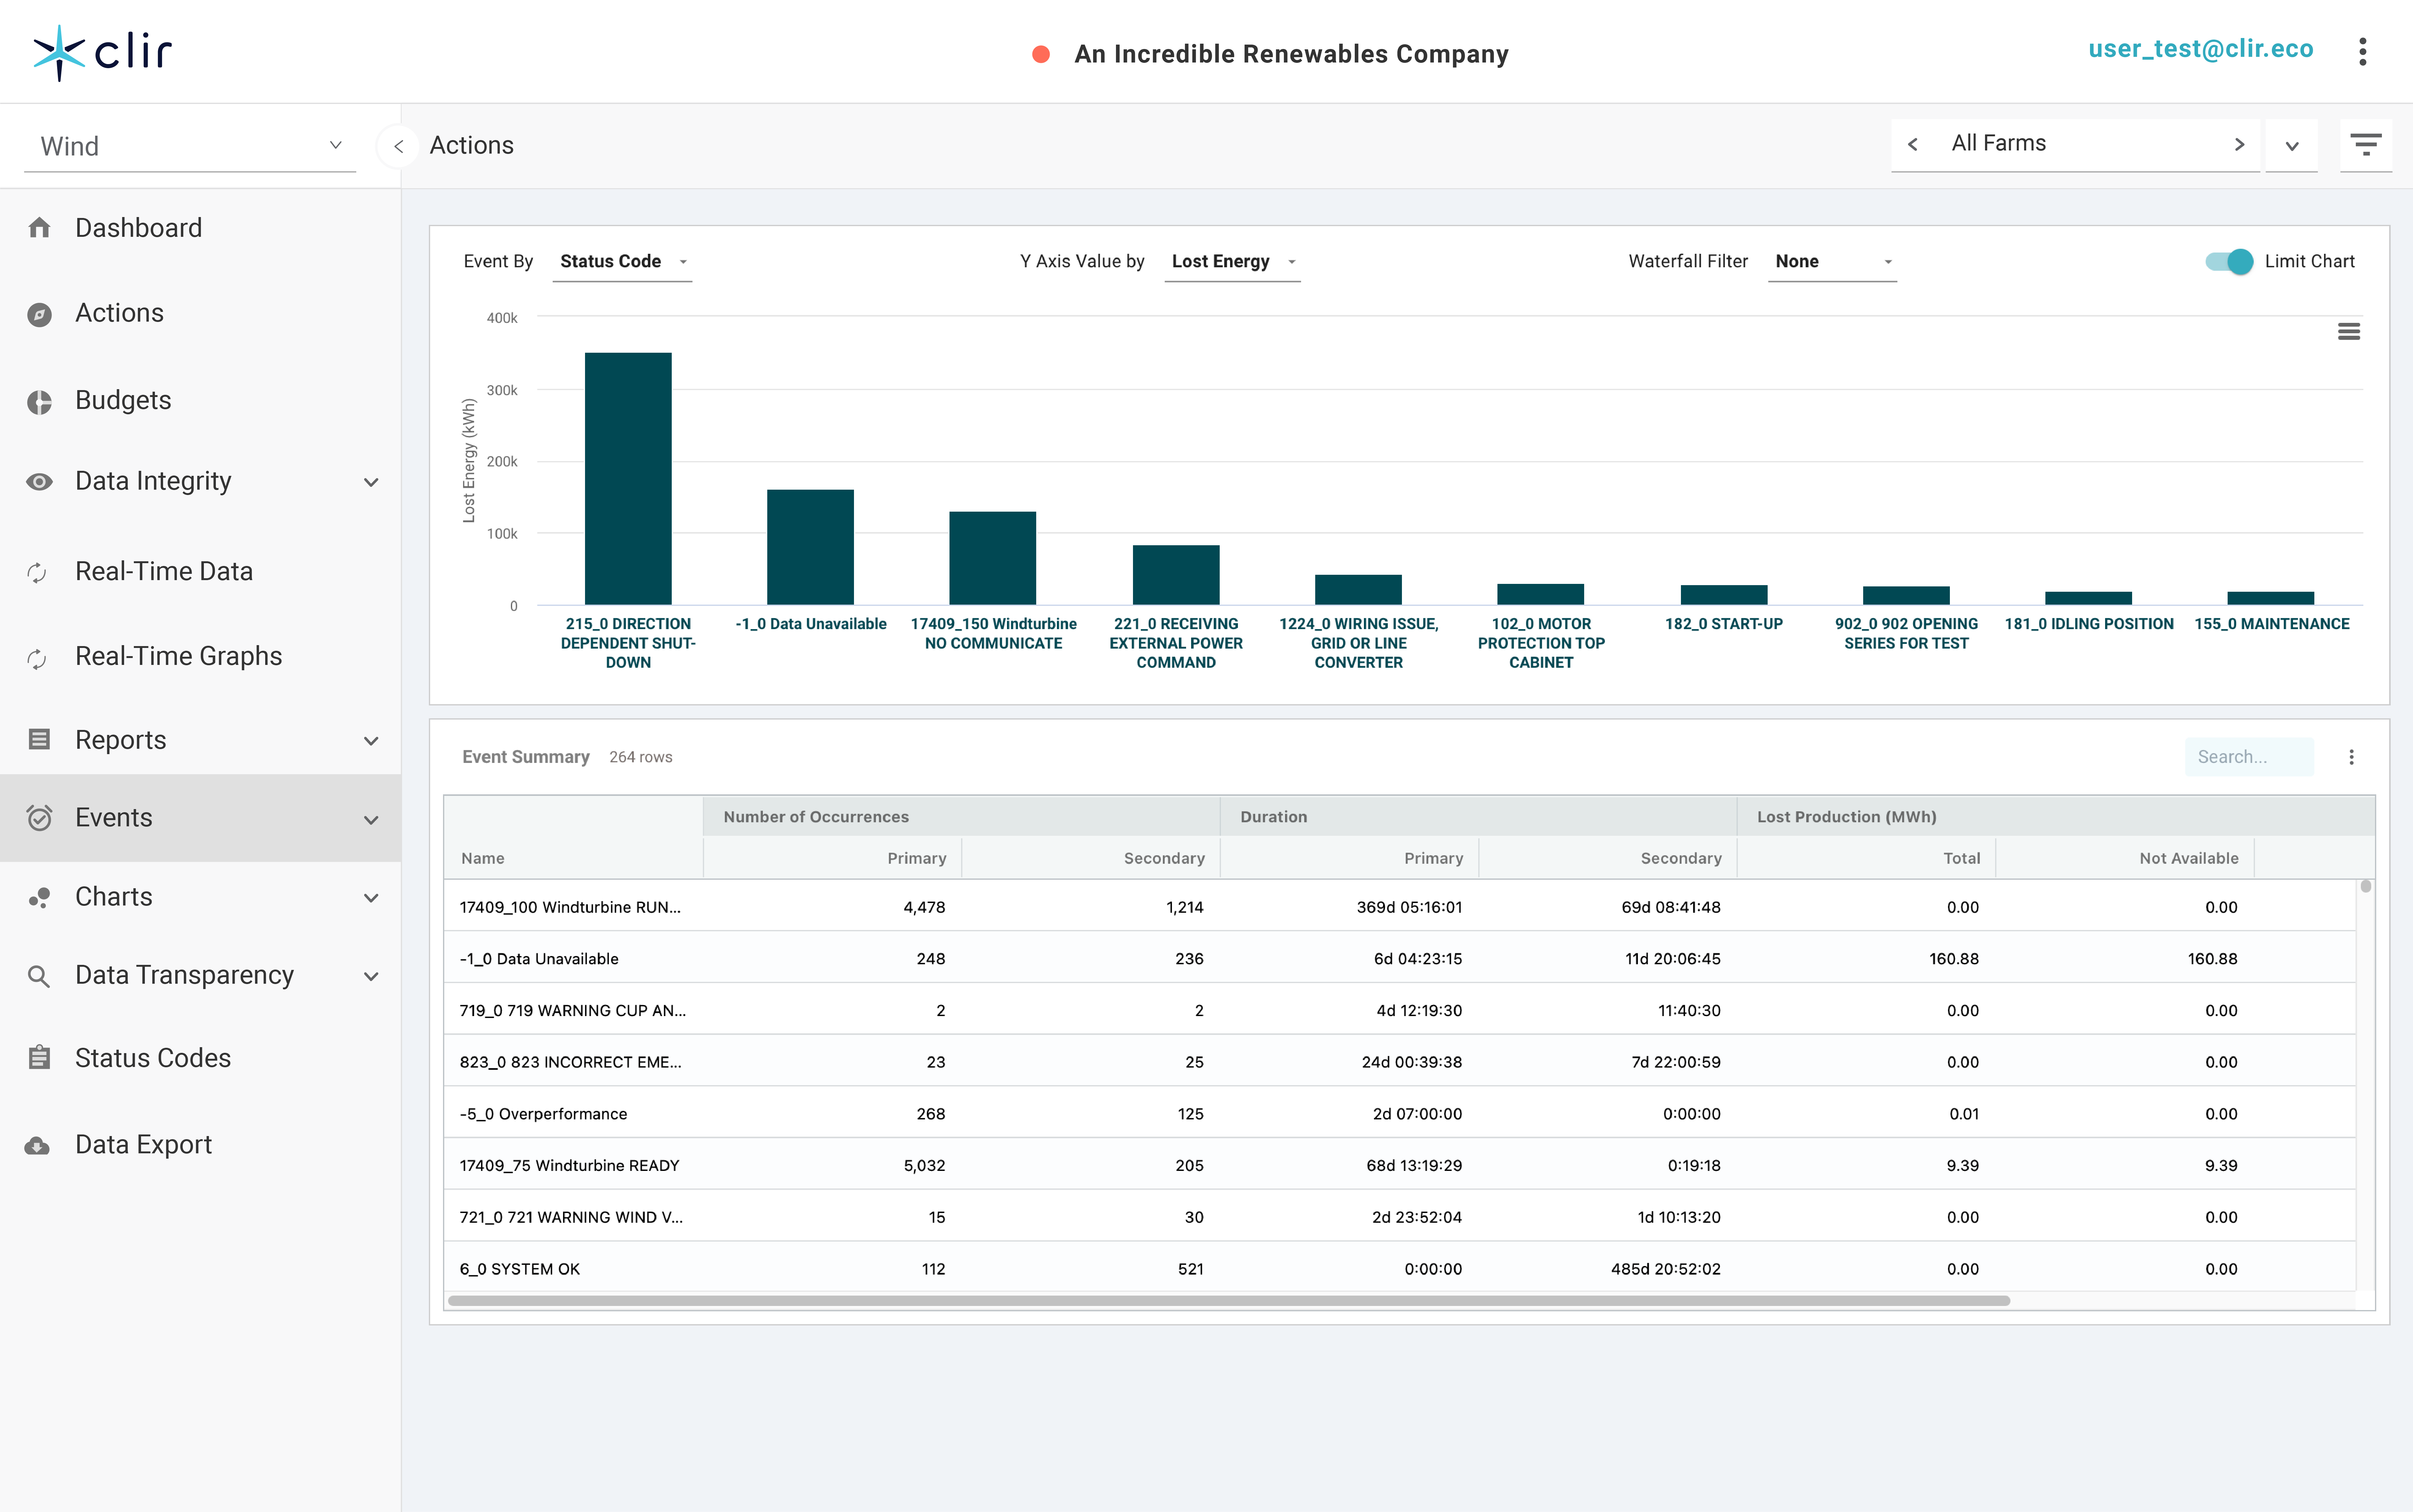Screen dimensions: 2413x1512
Task: Expand the Charts submenu chevron
Action: click(x=371, y=898)
